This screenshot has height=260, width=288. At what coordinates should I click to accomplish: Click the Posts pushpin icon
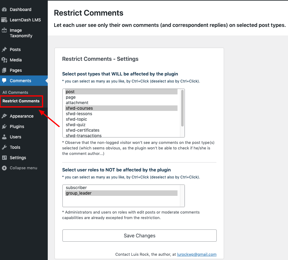[x=4, y=49]
